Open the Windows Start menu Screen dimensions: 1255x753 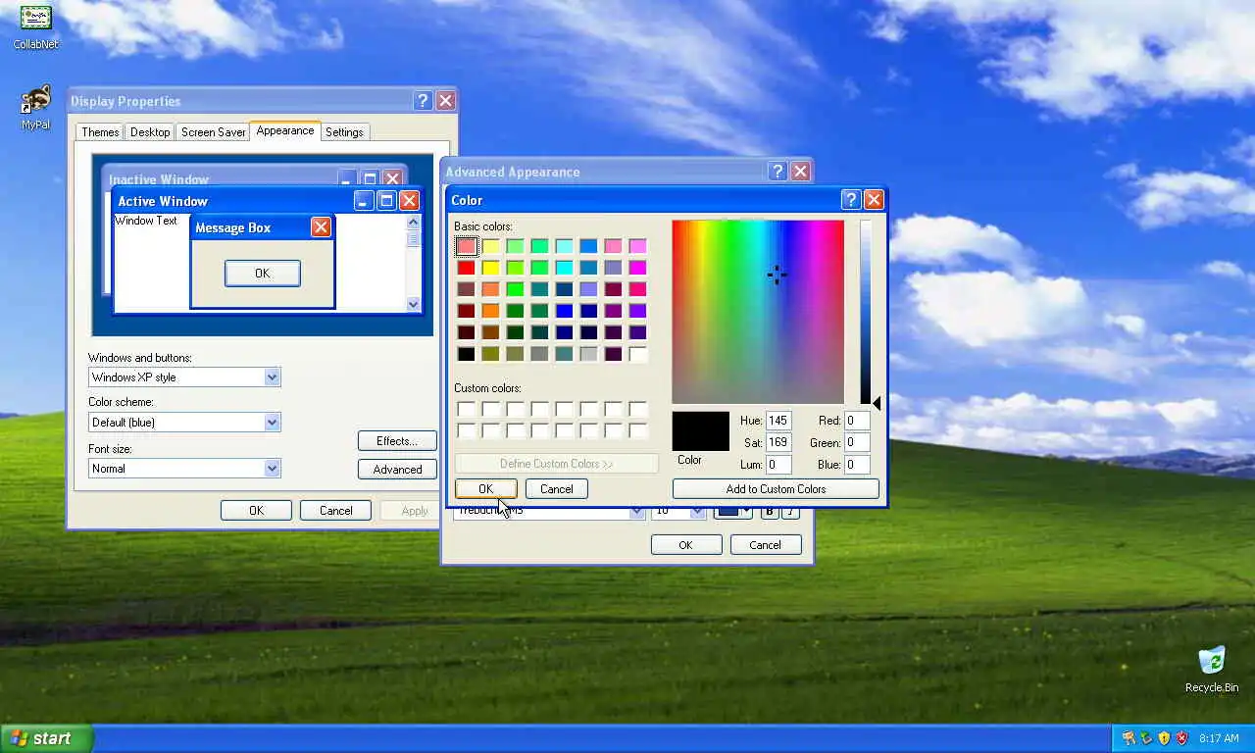(x=46, y=738)
